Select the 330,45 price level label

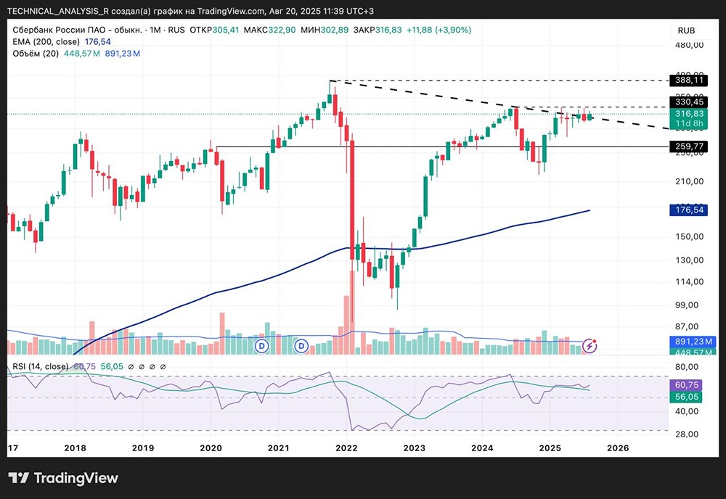[x=689, y=102]
